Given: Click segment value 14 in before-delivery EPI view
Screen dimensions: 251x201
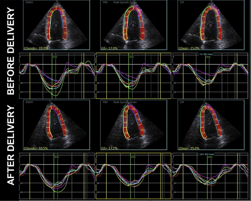Looking at the screenshot, I should coord(219,21).
